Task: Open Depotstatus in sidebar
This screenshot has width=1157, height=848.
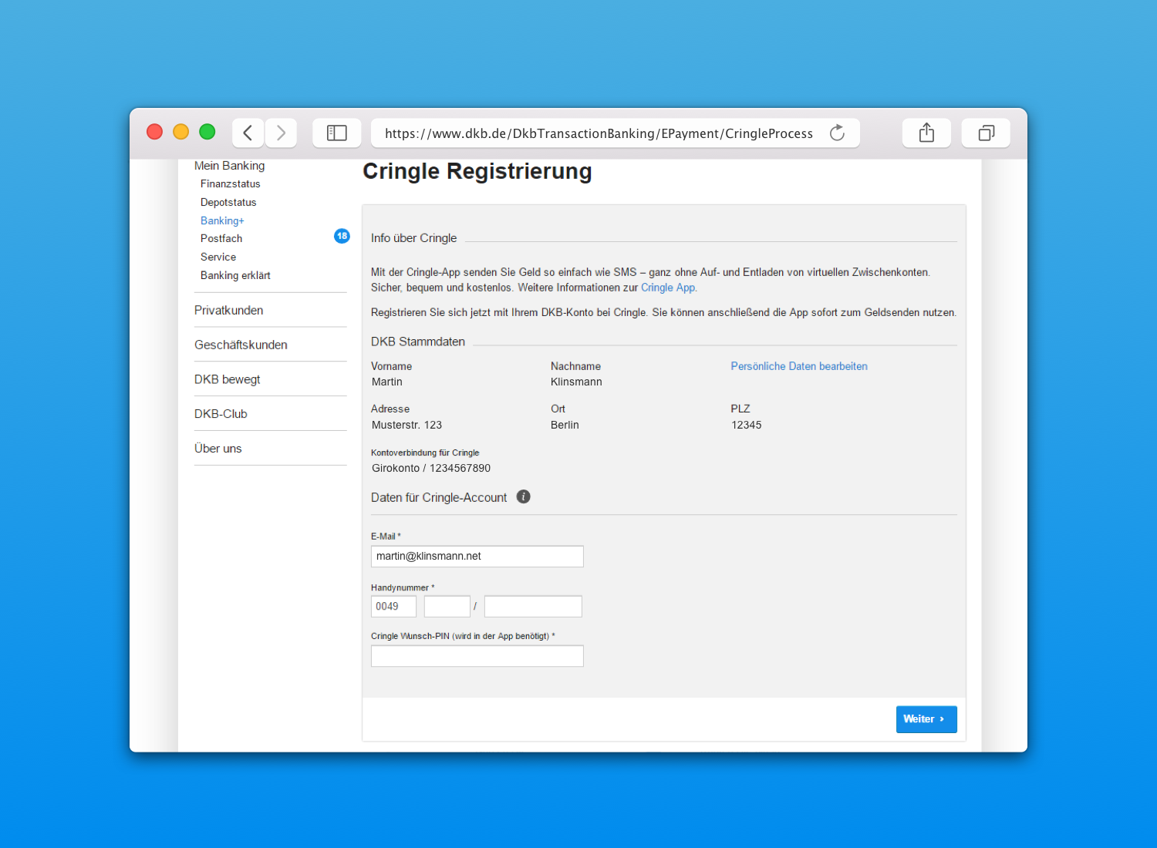Action: click(x=228, y=202)
